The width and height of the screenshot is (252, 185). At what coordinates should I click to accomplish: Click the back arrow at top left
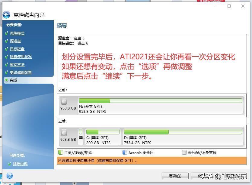(x=6, y=15)
